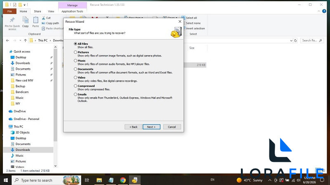The image size is (330, 185).
Task: Choose the Documents file type radio button
Action: click(75, 69)
